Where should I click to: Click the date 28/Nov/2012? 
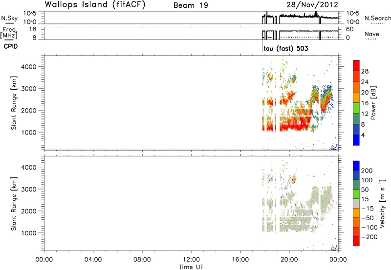pyautogui.click(x=312, y=5)
